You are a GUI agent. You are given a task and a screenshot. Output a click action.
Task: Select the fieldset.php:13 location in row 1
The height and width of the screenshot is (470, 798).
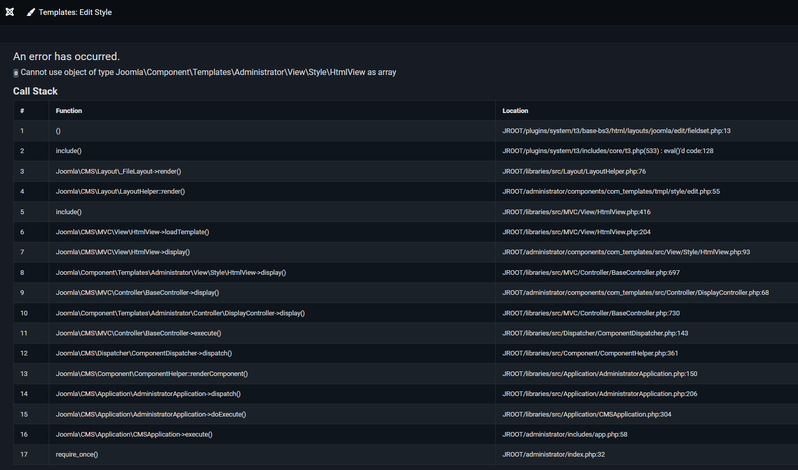click(616, 131)
